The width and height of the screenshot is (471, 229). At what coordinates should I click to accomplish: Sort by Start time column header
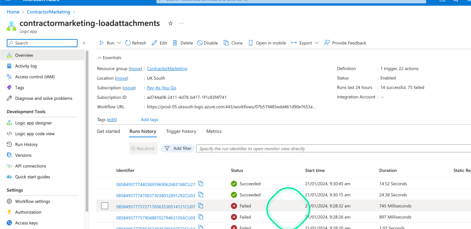click(x=315, y=171)
